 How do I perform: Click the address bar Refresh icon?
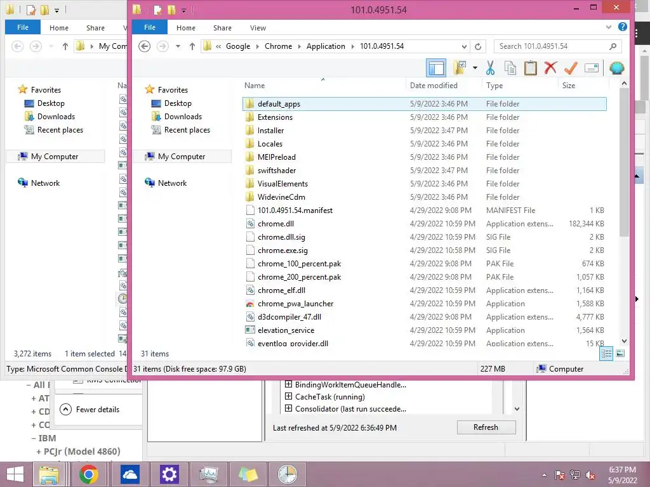478,46
